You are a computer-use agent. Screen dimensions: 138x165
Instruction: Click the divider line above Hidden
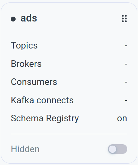tap(69, 134)
